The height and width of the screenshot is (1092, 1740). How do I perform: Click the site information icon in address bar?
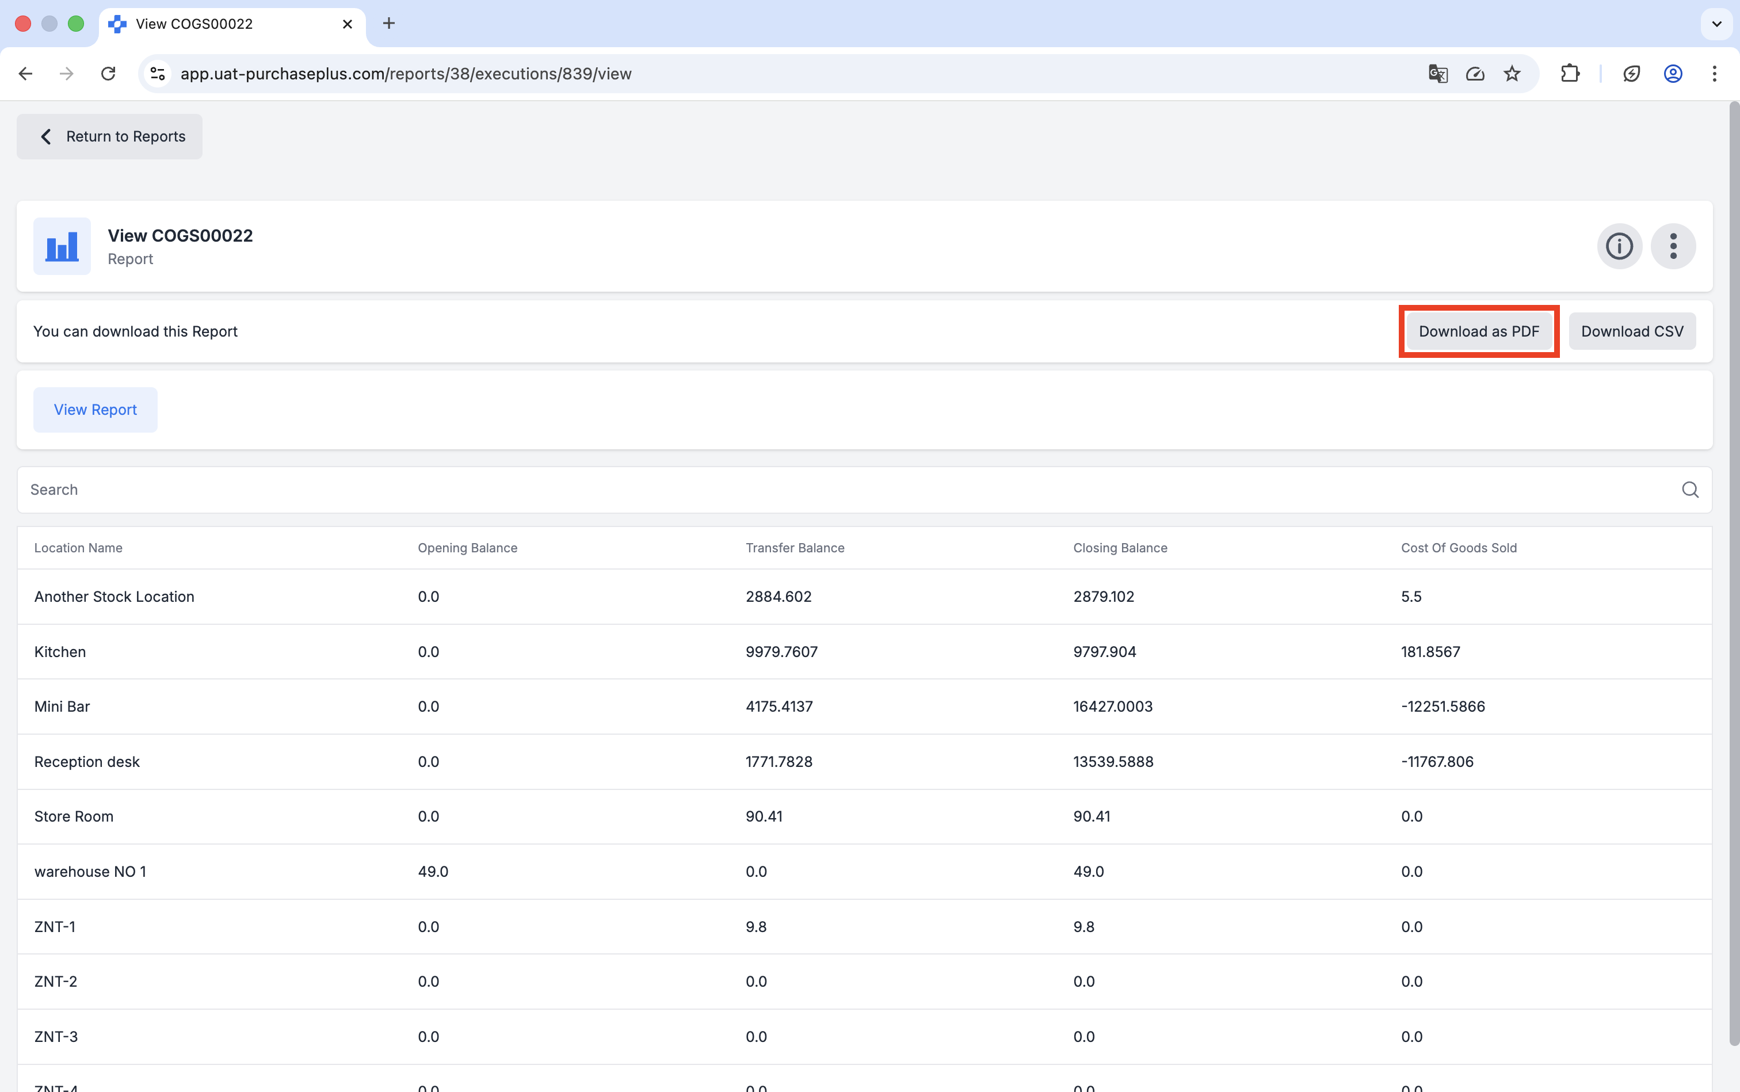[x=158, y=74]
